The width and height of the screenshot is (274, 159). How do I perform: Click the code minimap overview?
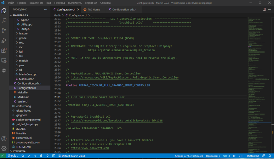click(259, 85)
